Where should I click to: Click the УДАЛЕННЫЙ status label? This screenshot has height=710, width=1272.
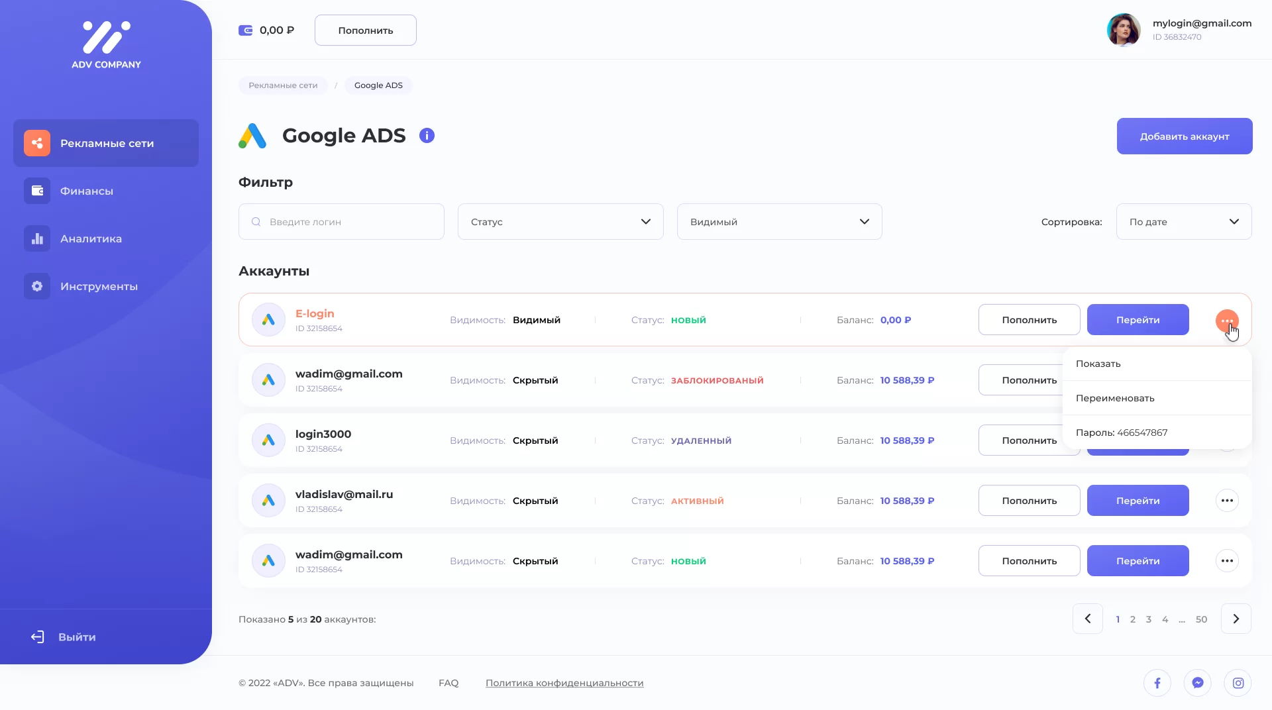[x=702, y=440]
